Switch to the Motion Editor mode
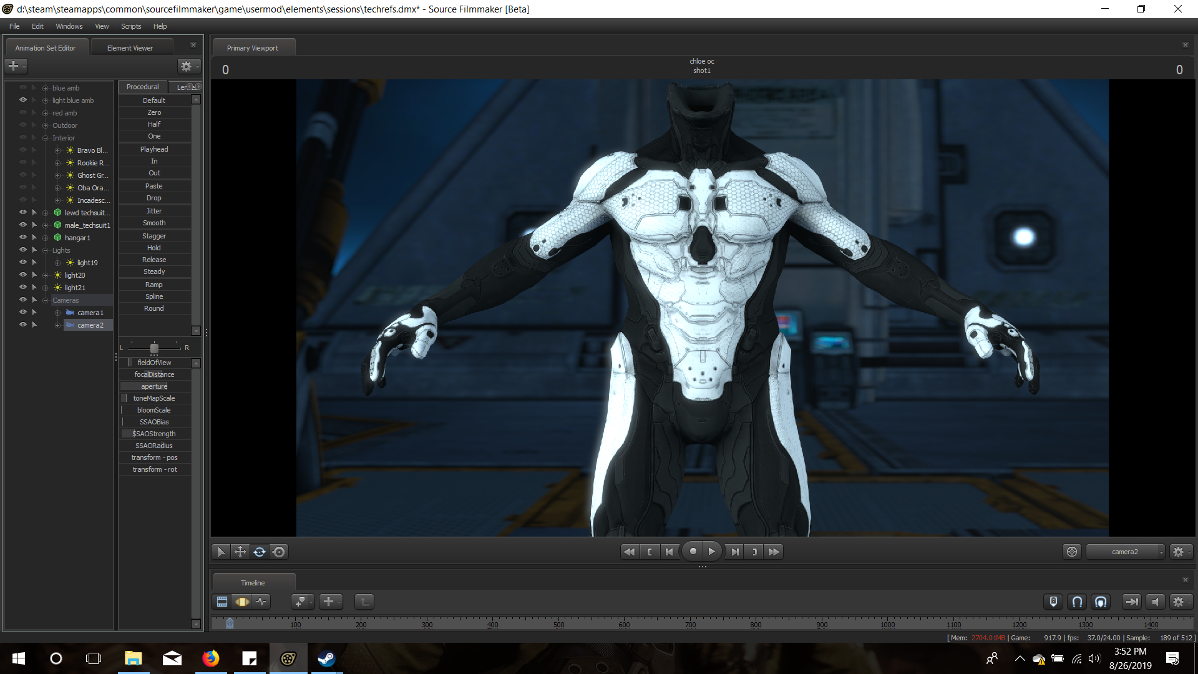 pos(241,602)
